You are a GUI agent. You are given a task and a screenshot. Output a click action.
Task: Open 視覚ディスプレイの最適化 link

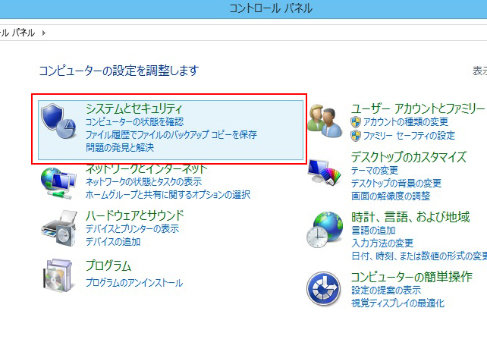[x=397, y=303]
